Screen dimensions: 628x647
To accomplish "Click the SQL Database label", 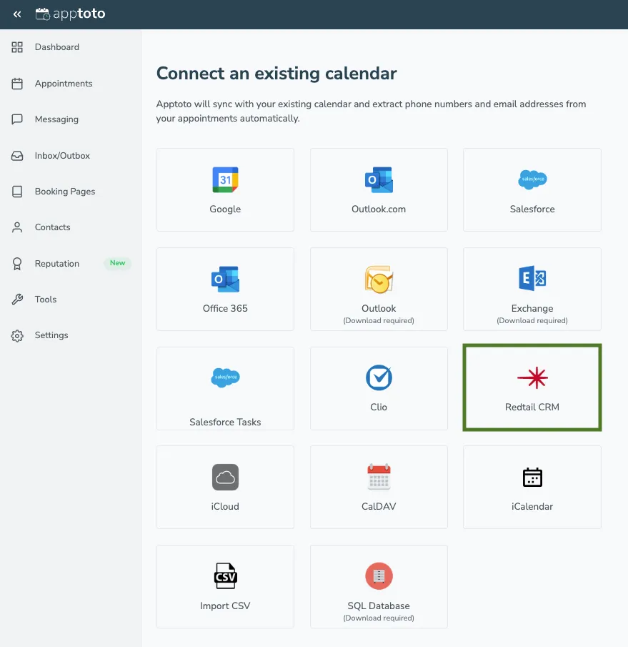I will tap(379, 606).
